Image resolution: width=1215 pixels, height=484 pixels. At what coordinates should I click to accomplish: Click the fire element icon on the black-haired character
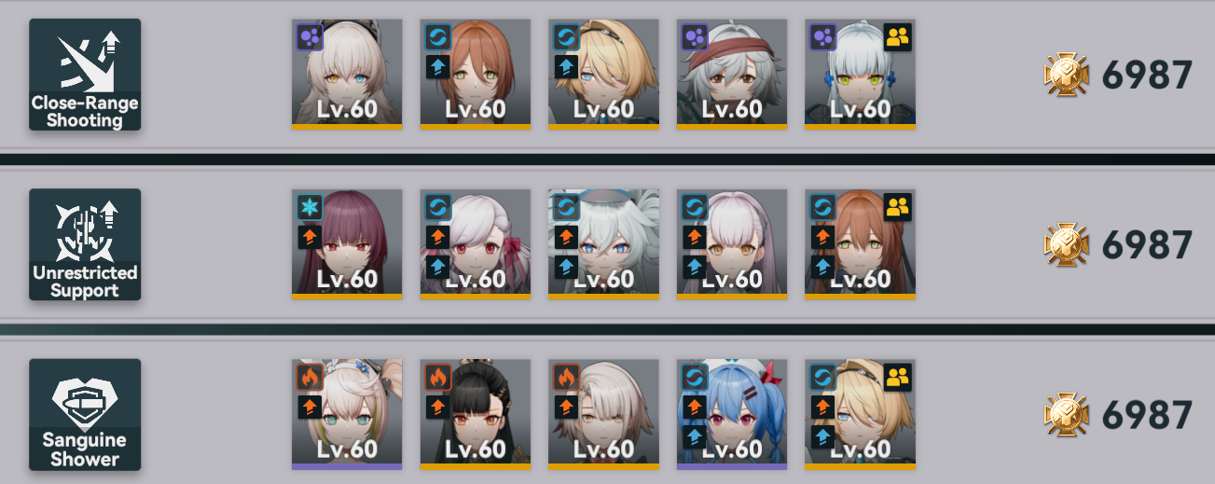pos(438,377)
